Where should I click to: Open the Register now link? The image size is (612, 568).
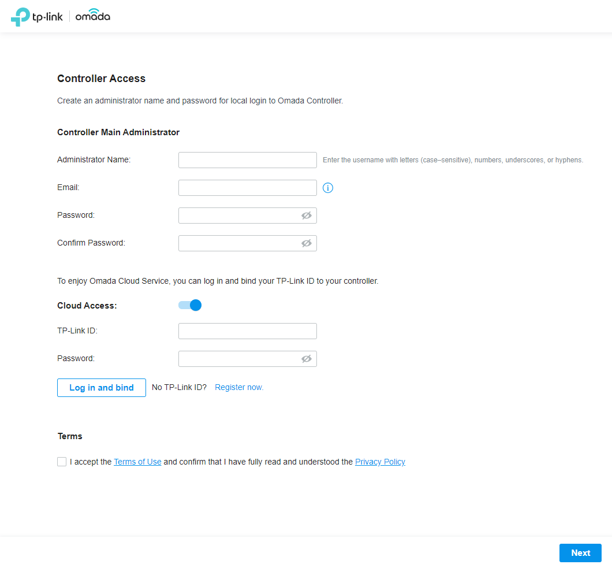click(239, 387)
